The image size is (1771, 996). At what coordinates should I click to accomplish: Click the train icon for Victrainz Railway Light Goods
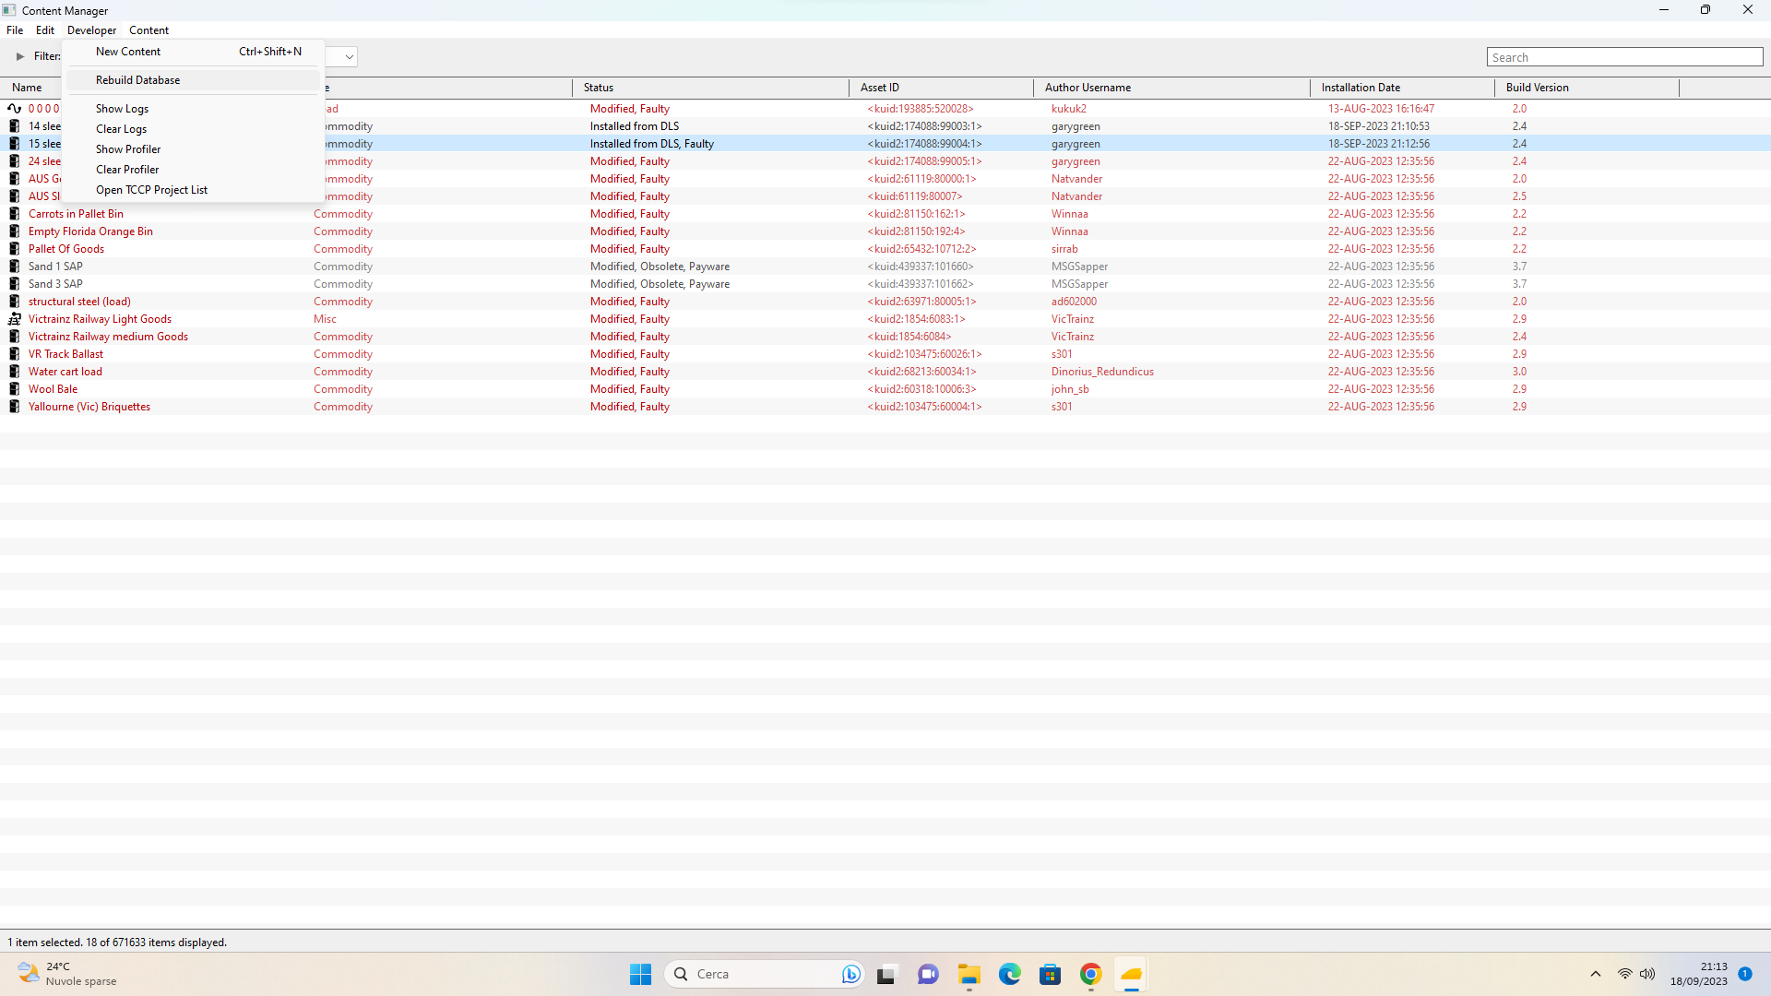tap(15, 319)
